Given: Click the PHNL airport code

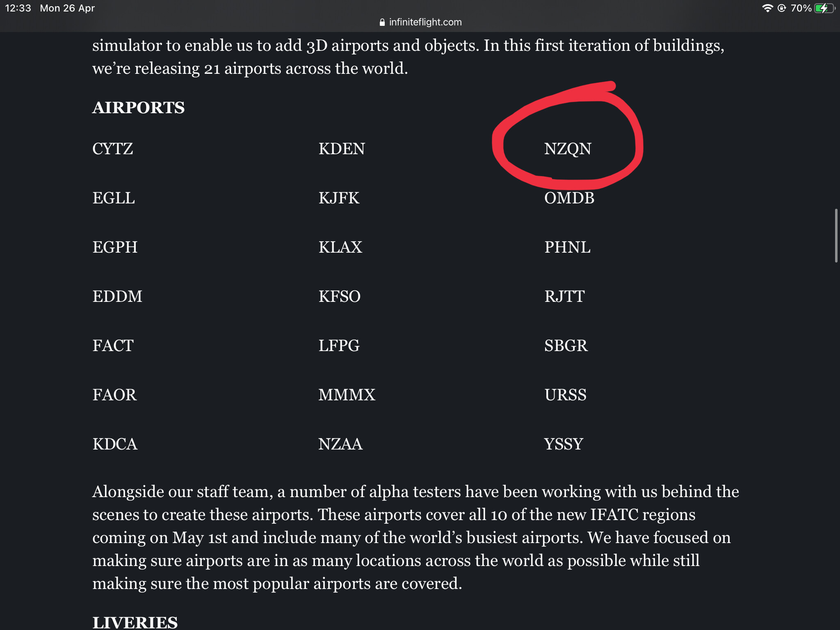Looking at the screenshot, I should [567, 247].
